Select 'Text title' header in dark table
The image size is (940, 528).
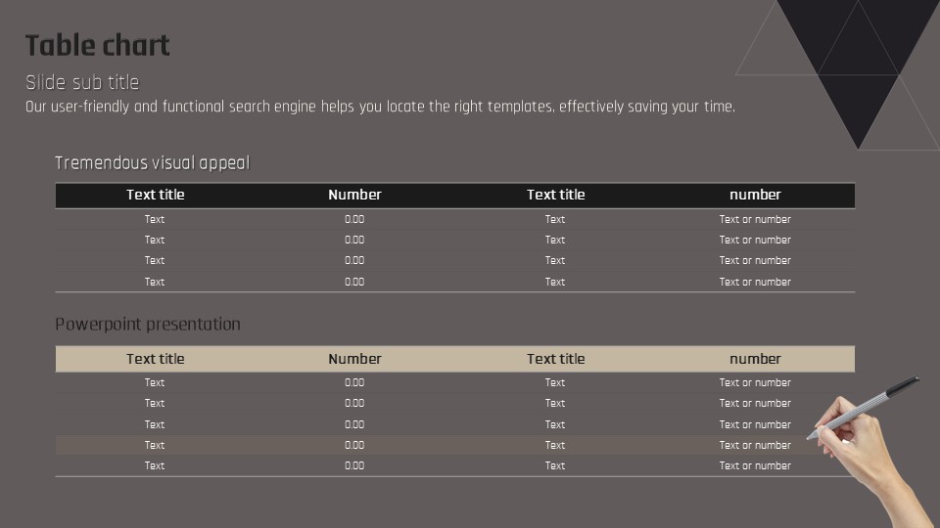point(156,195)
